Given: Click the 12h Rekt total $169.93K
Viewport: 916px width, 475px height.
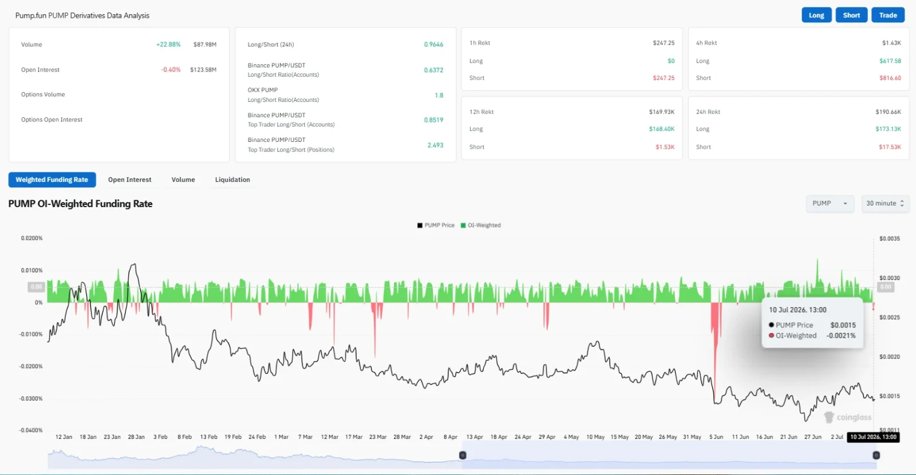Looking at the screenshot, I should (x=662, y=112).
